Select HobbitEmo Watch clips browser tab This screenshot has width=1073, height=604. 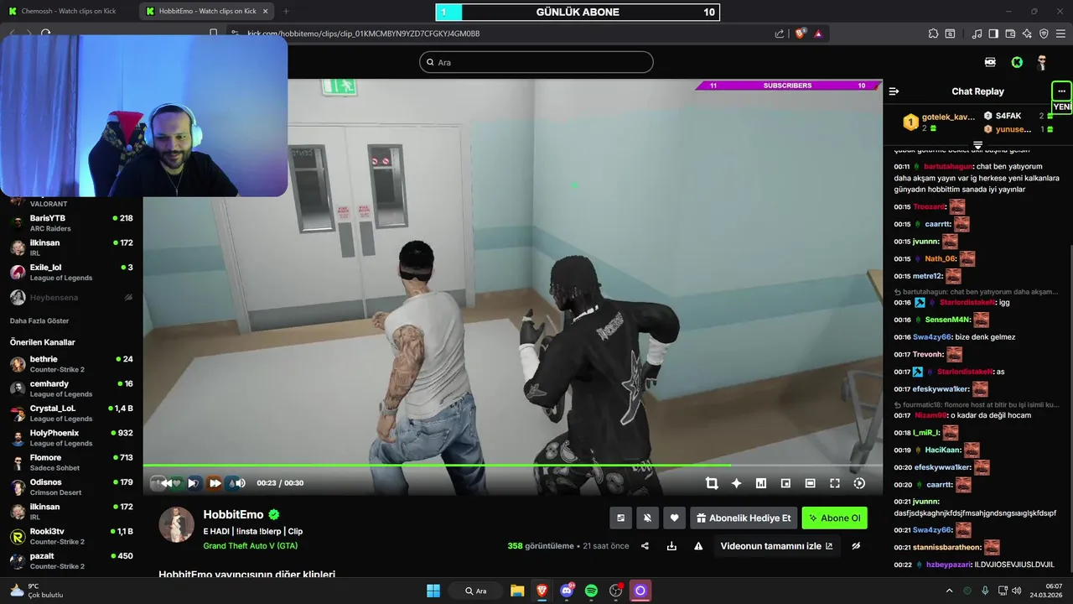[207, 11]
